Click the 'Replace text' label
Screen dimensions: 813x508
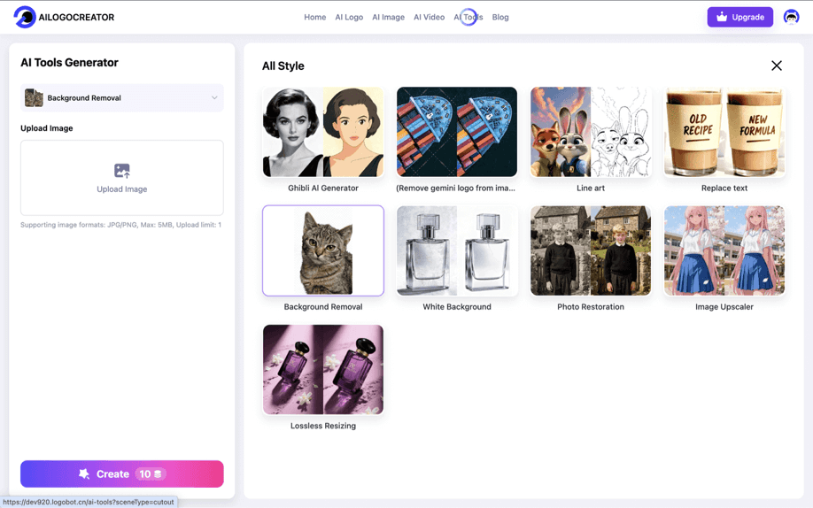(x=724, y=189)
